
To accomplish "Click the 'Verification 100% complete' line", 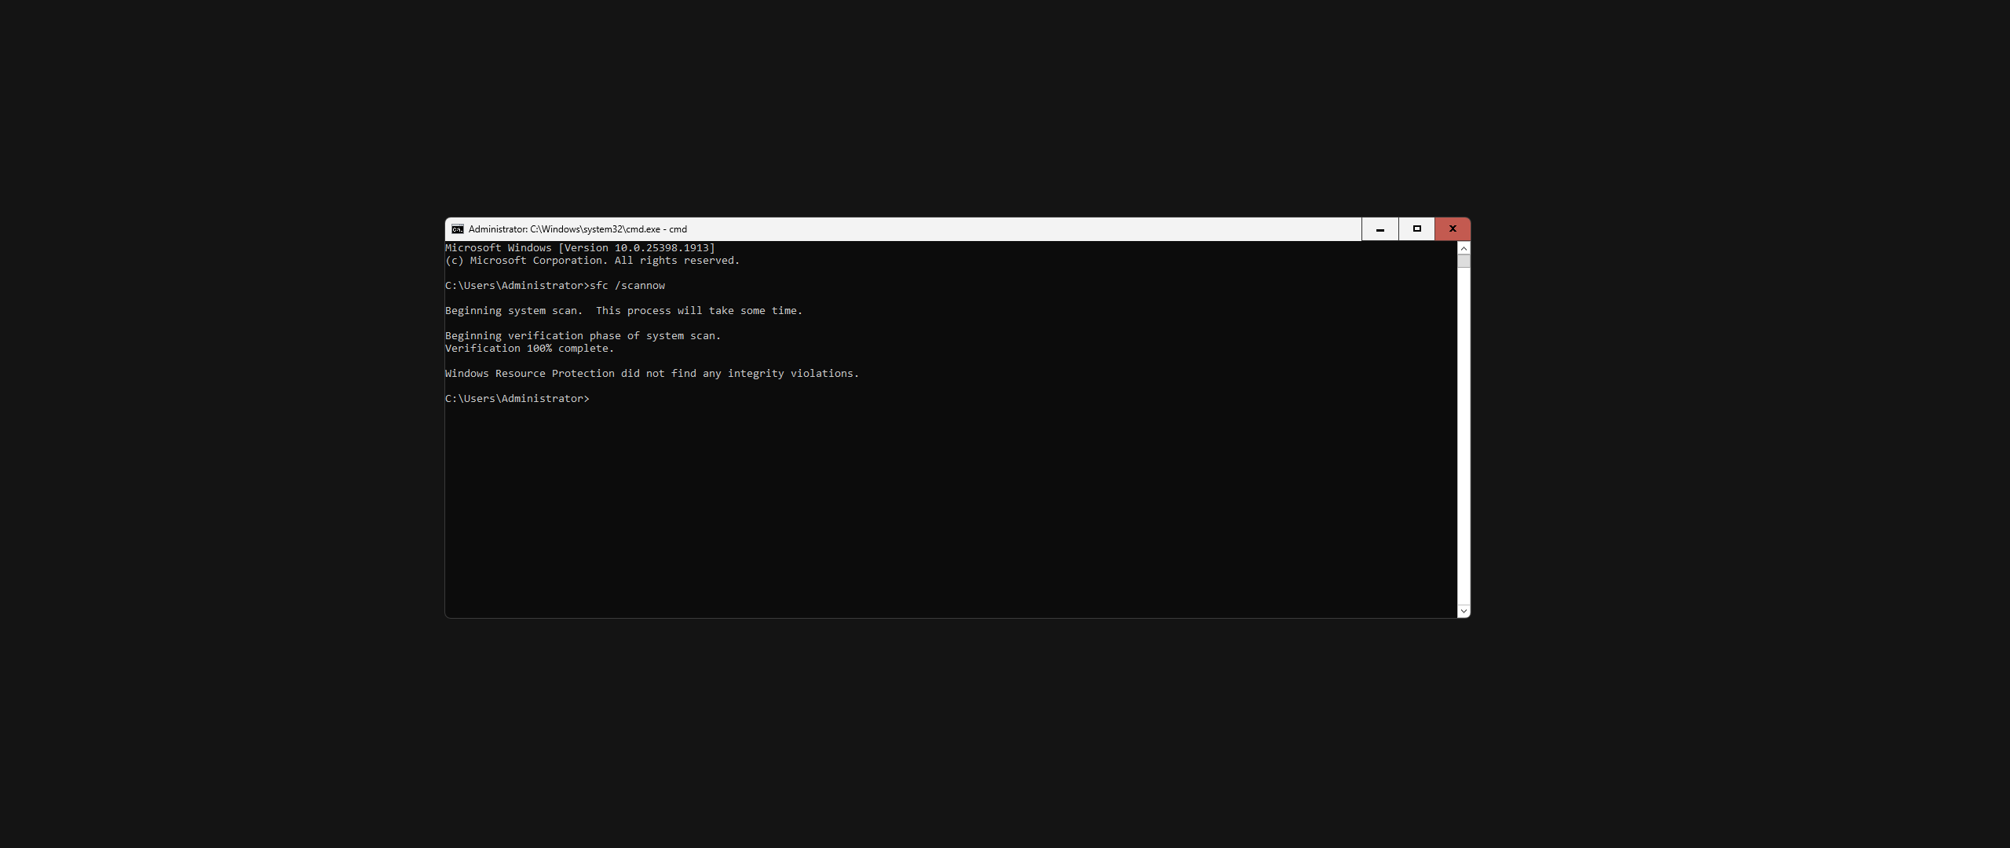I will [529, 349].
